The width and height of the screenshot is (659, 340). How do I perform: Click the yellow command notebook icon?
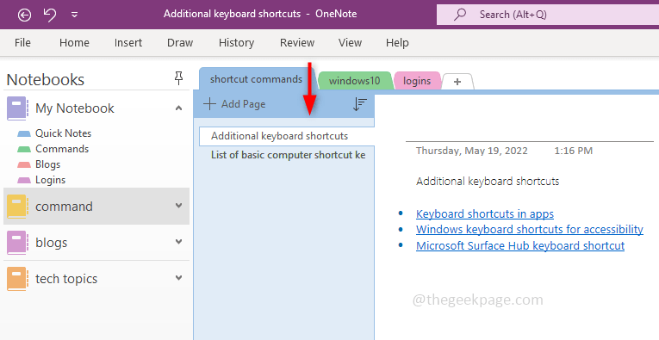17,206
